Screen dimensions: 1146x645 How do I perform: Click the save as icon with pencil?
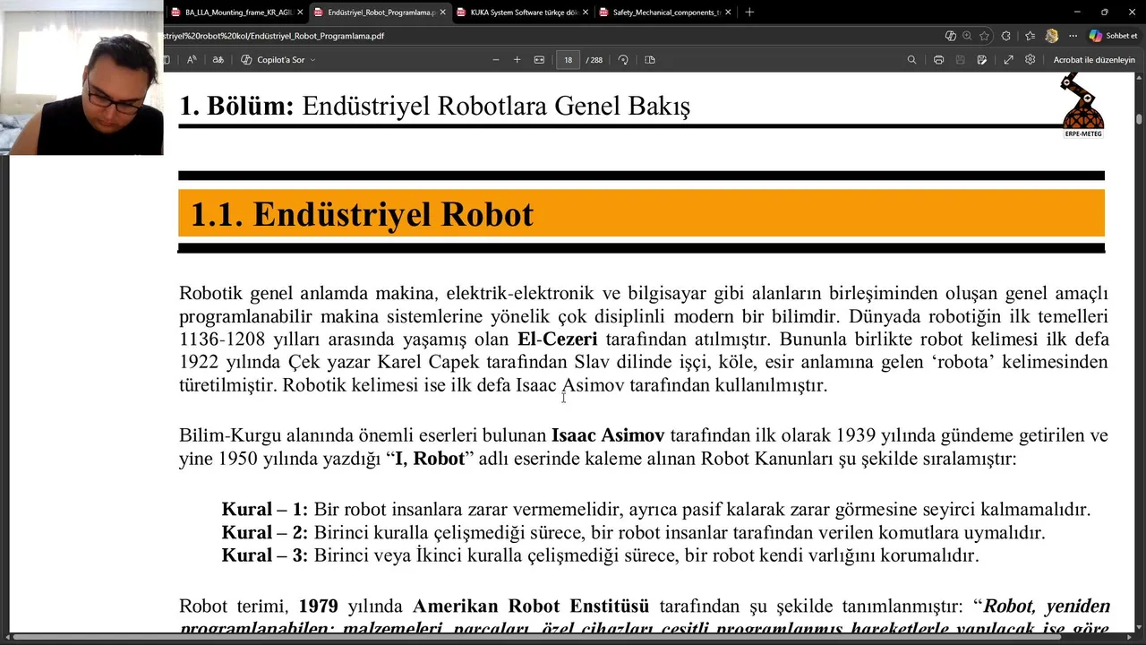(982, 60)
